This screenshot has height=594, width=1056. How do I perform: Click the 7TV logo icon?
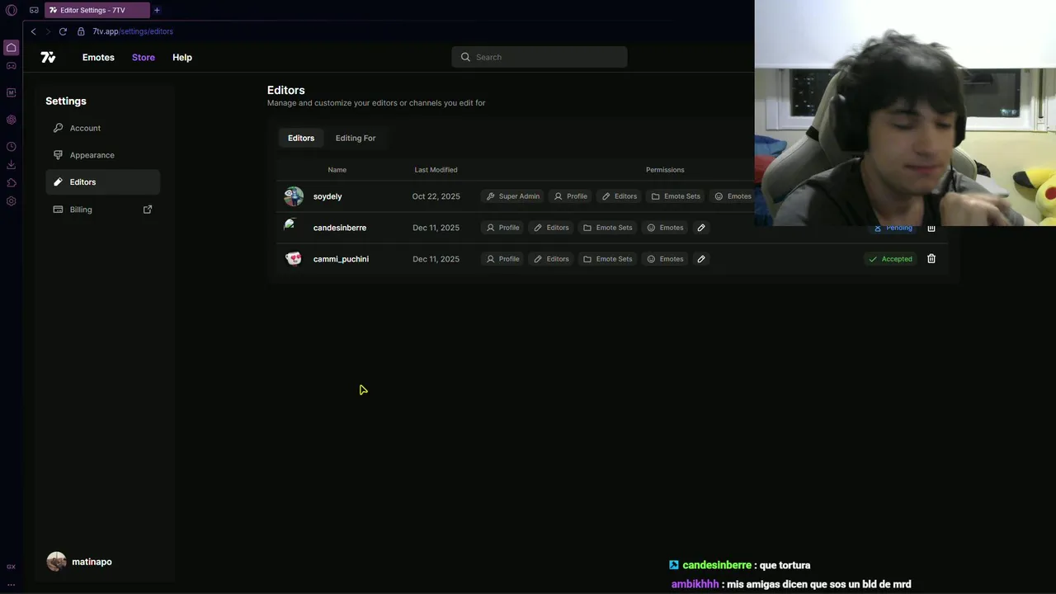(48, 57)
